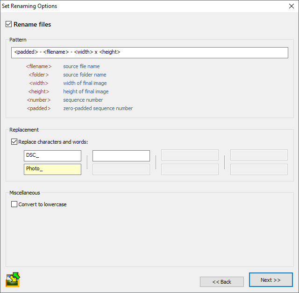299x293 pixels.
Task: Proceed with the Next >> button
Action: point(271,280)
